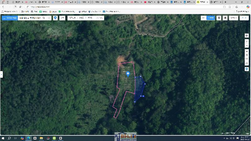The width and height of the screenshot is (251, 141).
Task: Expand the collapsed left side panel
Action: pyautogui.click(x=1, y=74)
